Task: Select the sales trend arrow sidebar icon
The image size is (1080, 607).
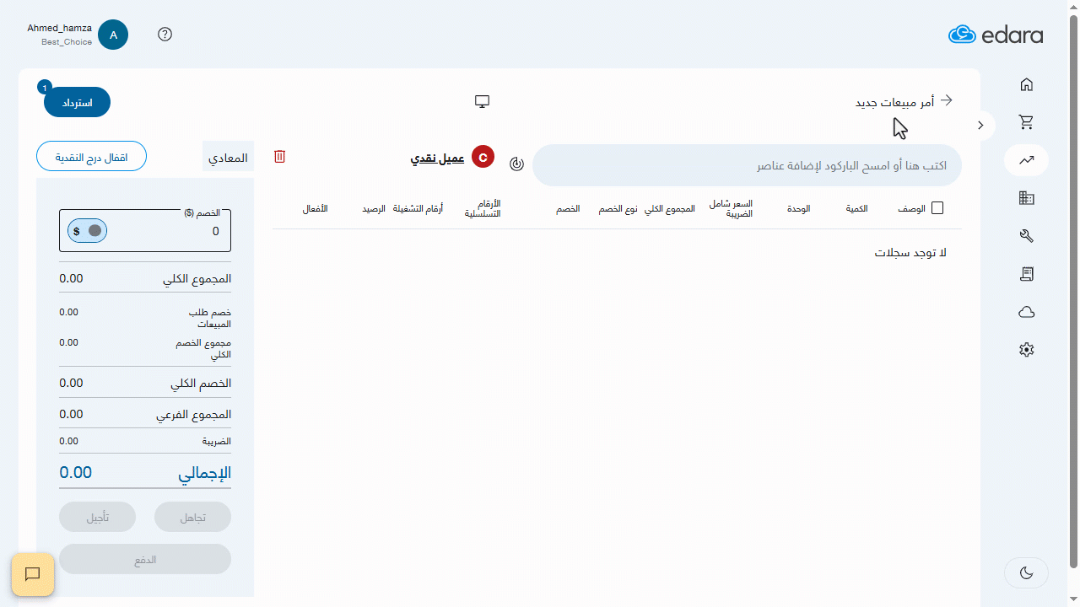Action: [1026, 160]
